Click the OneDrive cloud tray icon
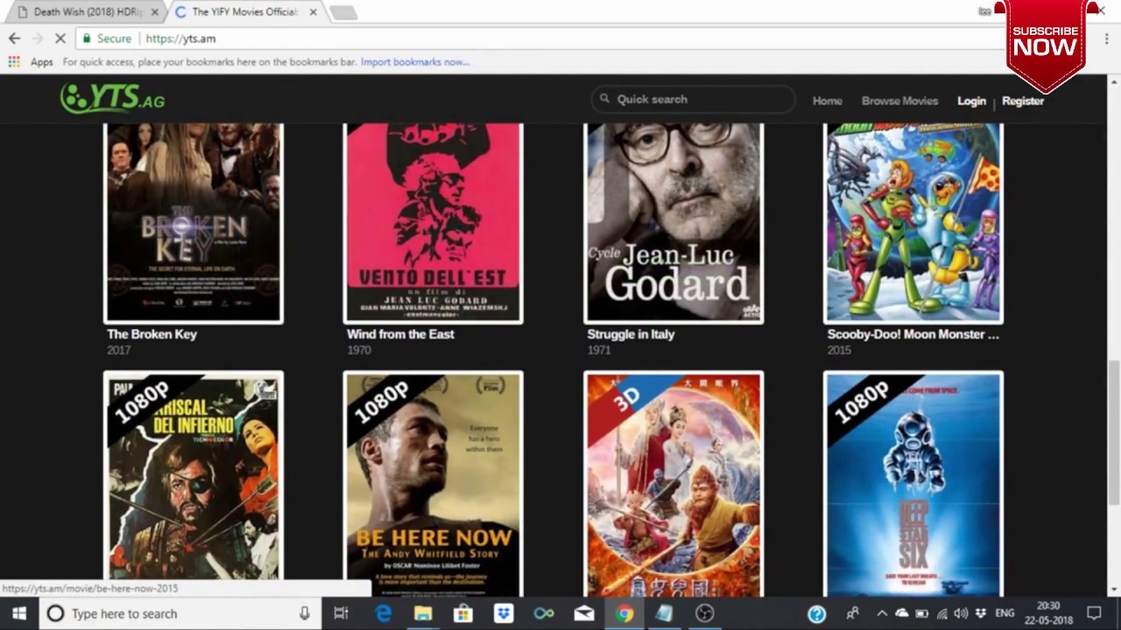Viewport: 1121px width, 630px height. 901,613
